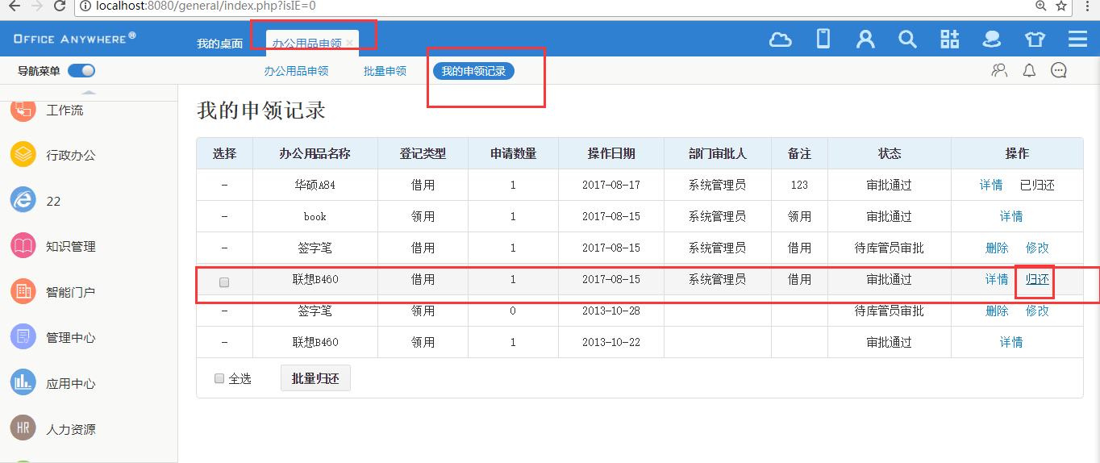Close the 办公用品申领 tab

click(x=349, y=43)
